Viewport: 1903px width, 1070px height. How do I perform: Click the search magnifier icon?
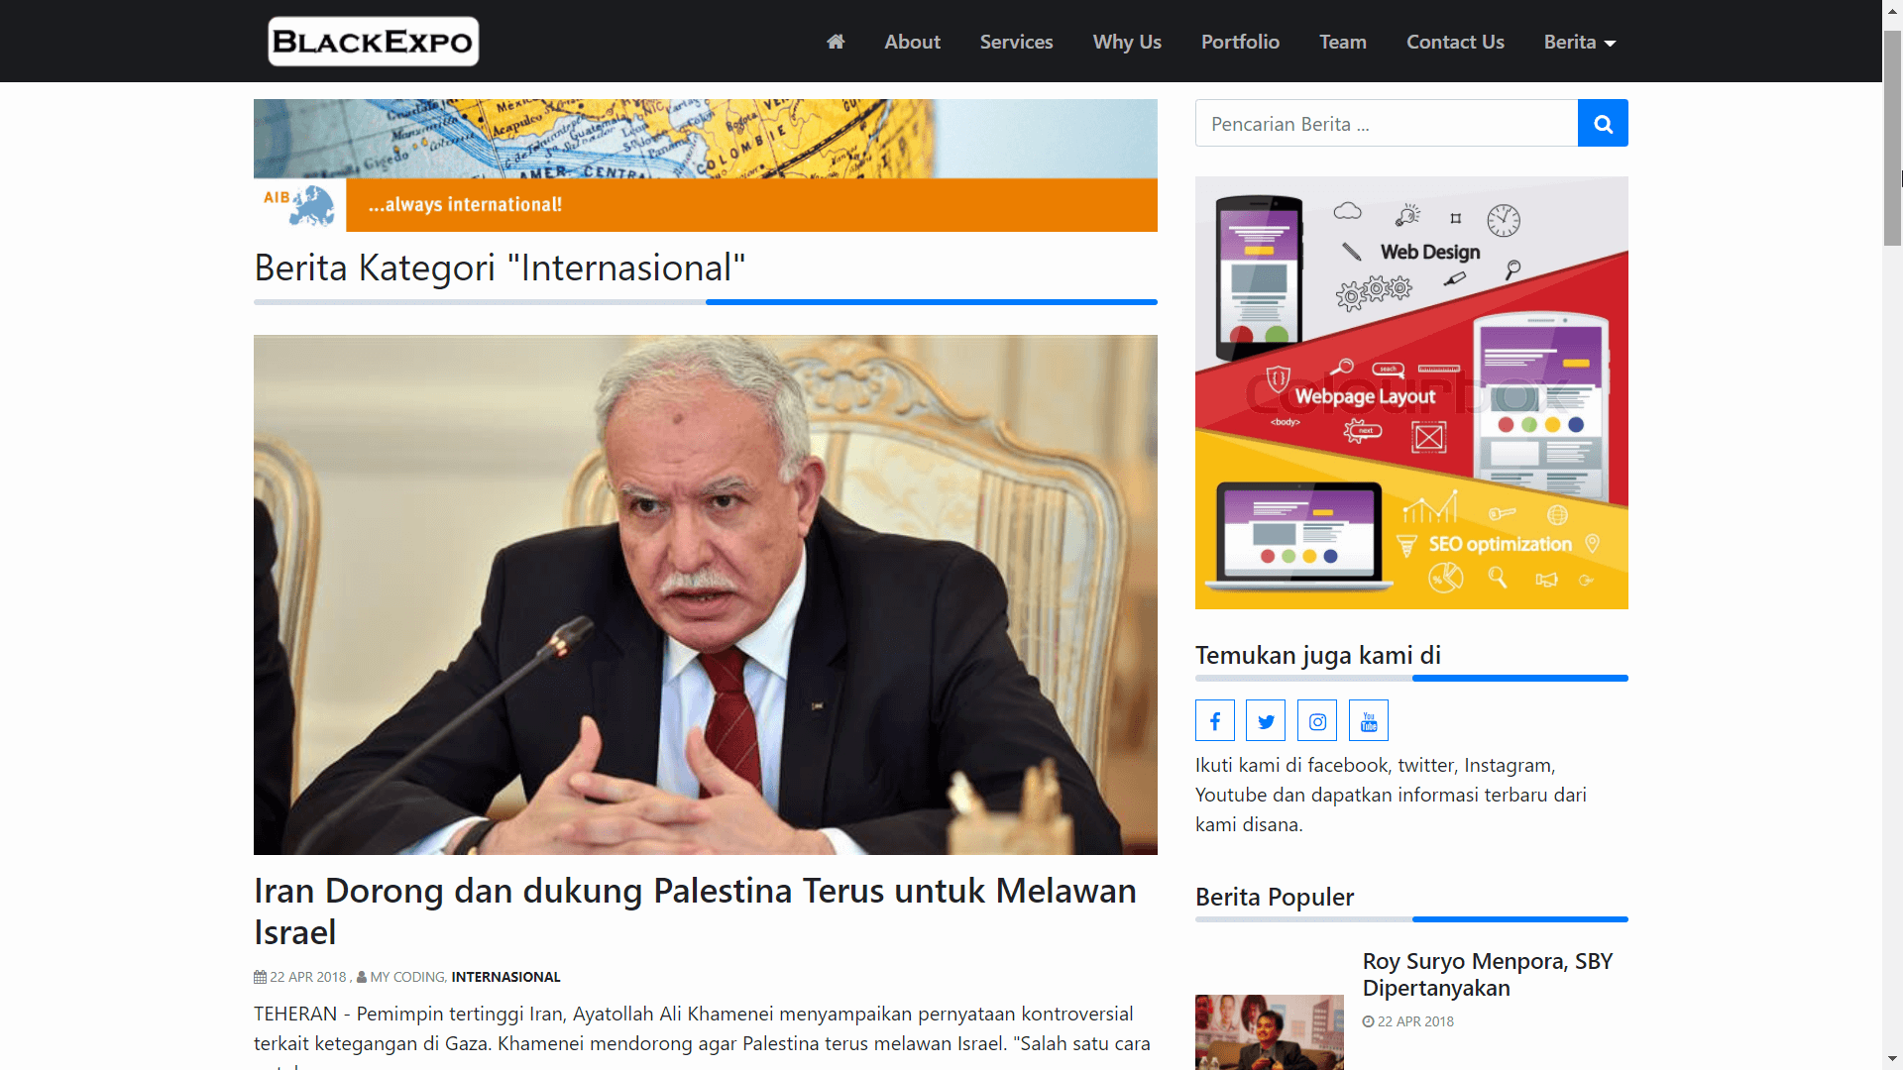1602,123
